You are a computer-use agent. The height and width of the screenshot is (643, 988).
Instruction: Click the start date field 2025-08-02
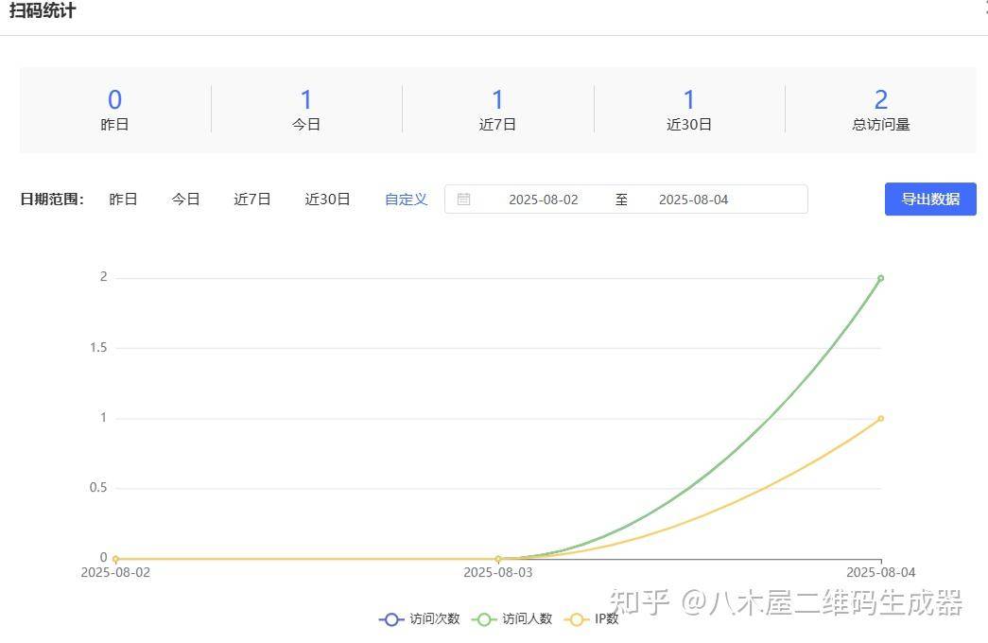(x=543, y=200)
